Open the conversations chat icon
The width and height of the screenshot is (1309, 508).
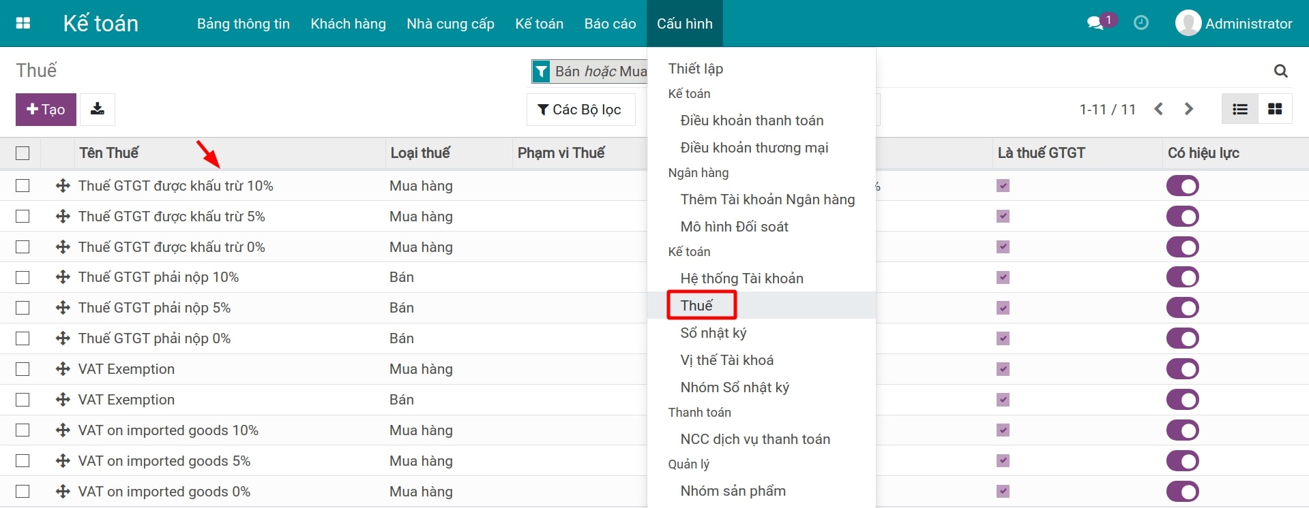click(x=1096, y=23)
